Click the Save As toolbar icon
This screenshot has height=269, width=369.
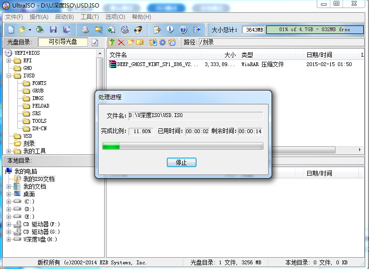66,30
